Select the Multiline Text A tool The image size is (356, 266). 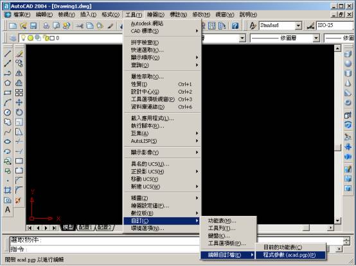[x=8, y=210]
